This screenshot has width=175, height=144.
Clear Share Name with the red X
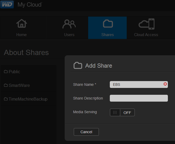[x=165, y=84]
